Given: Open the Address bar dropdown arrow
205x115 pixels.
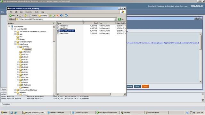Looking at the screenshot, I should [116, 19].
